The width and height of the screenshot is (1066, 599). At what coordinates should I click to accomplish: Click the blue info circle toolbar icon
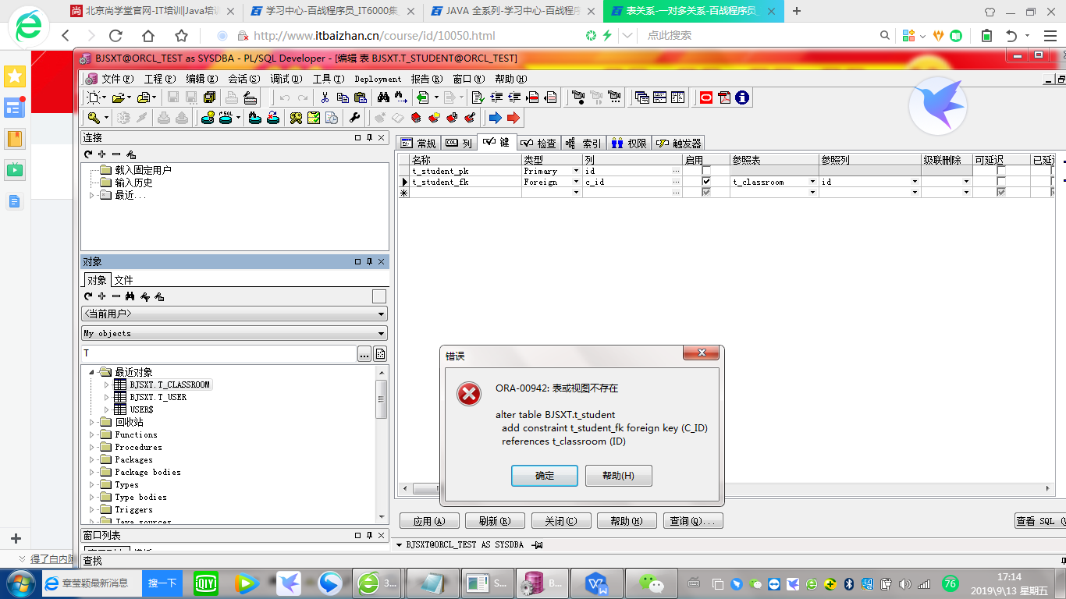coord(742,97)
